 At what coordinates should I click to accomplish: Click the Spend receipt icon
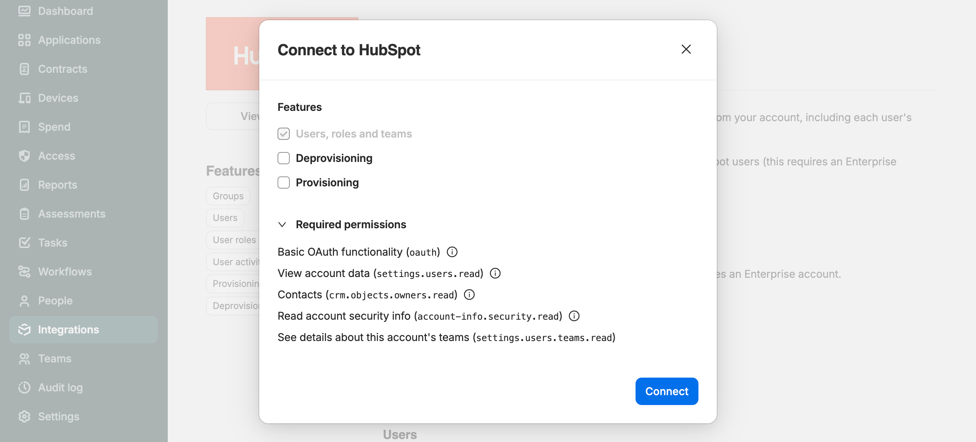24,127
